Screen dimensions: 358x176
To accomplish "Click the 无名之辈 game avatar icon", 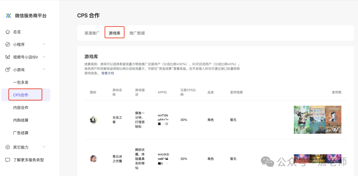I will 93,120.
